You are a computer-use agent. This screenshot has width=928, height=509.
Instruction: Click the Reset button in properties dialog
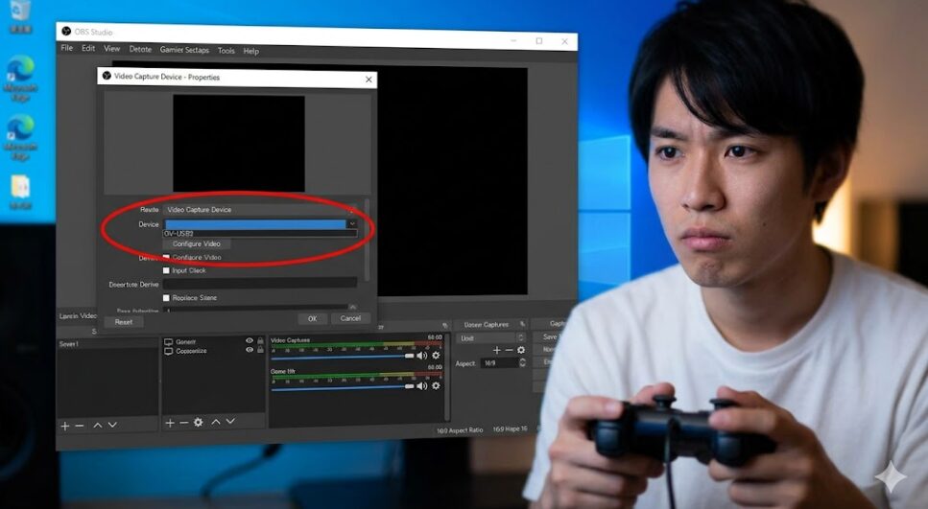pyautogui.click(x=124, y=322)
